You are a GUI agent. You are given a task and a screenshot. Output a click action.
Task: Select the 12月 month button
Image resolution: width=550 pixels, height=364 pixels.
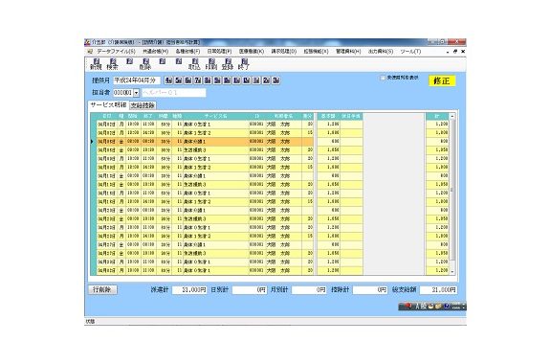247,80
